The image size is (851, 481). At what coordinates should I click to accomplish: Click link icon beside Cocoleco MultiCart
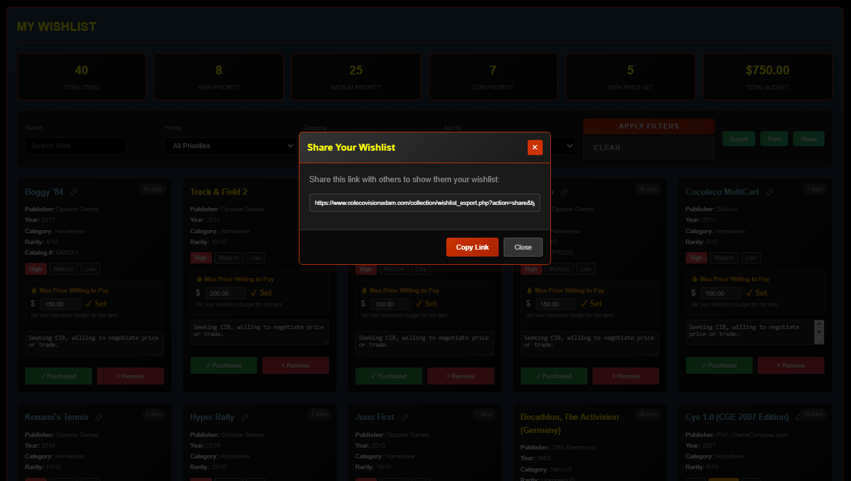point(769,192)
